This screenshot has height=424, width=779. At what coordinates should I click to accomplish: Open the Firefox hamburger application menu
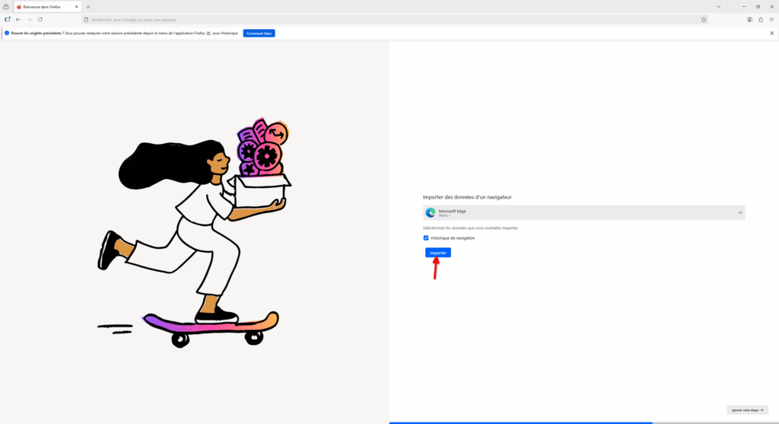tap(771, 19)
